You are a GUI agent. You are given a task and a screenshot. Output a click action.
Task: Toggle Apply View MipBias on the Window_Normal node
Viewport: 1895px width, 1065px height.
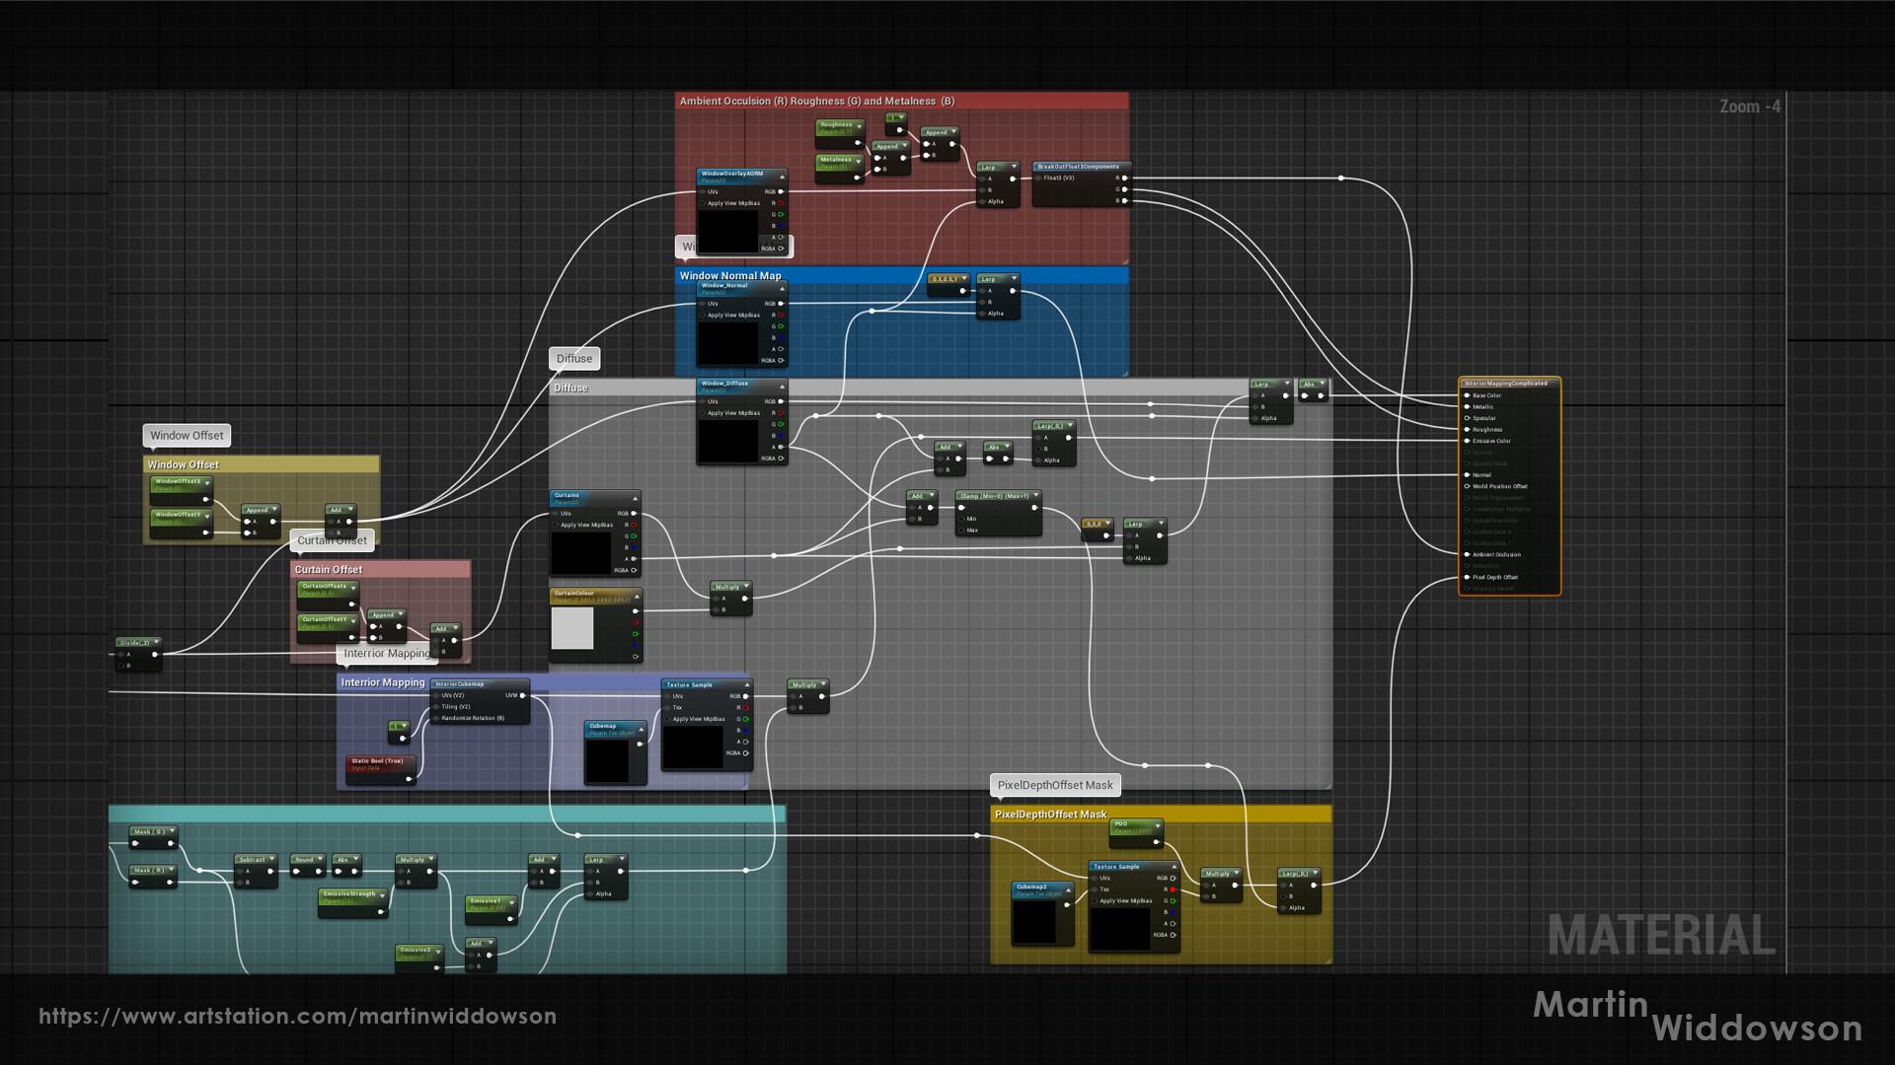[x=702, y=316]
